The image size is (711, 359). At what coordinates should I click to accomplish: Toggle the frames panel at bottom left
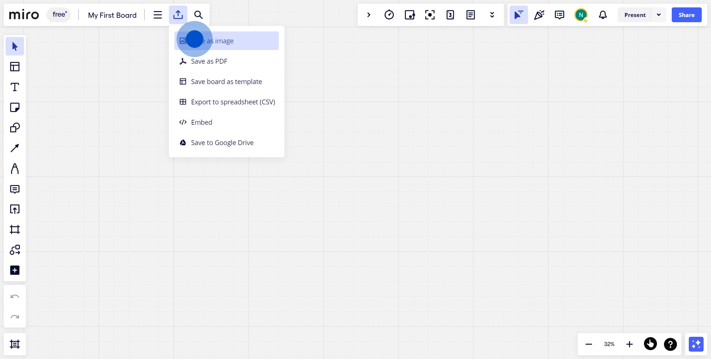(x=15, y=344)
